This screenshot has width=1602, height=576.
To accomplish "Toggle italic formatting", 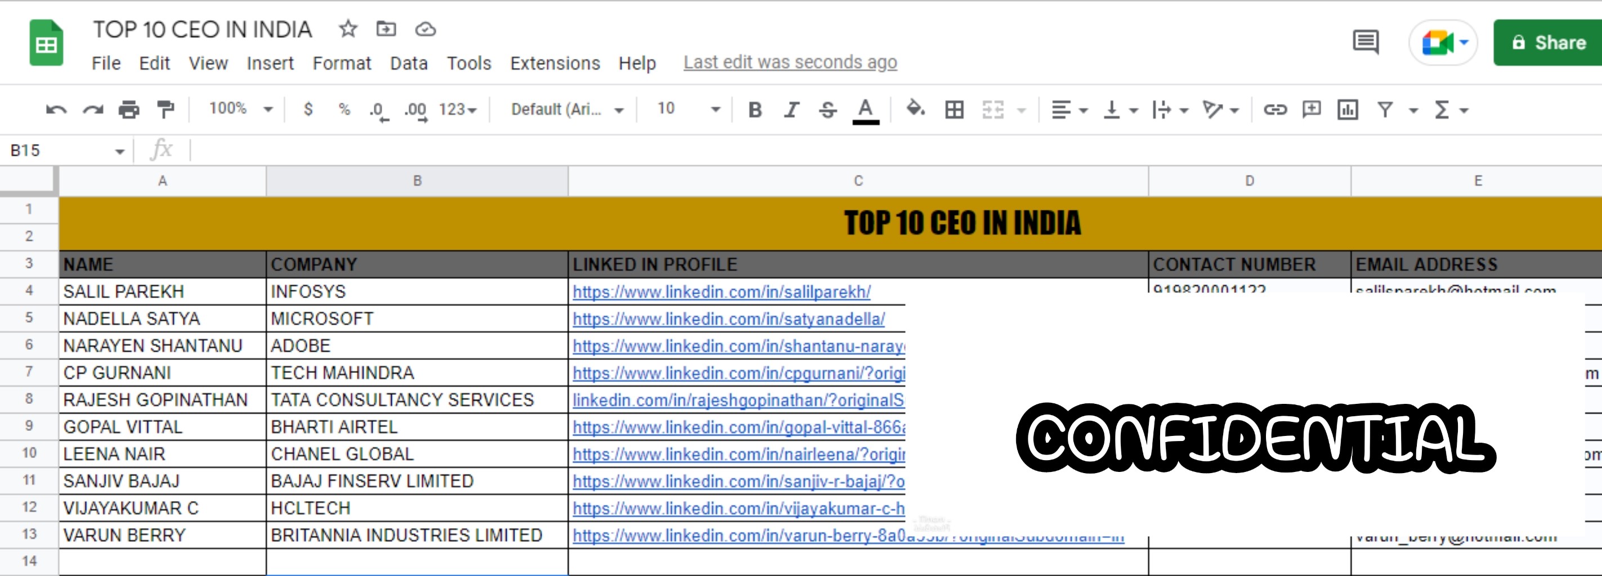I will point(791,110).
